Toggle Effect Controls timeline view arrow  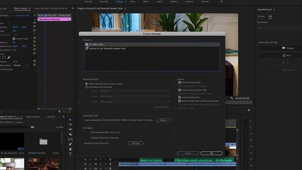(x=35, y=16)
